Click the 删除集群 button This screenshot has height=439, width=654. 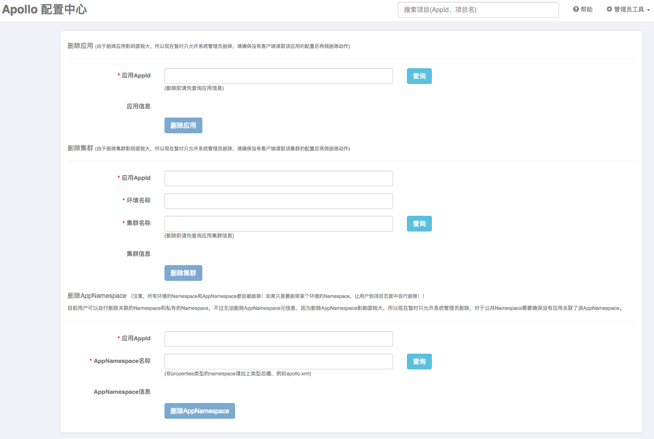click(x=183, y=273)
